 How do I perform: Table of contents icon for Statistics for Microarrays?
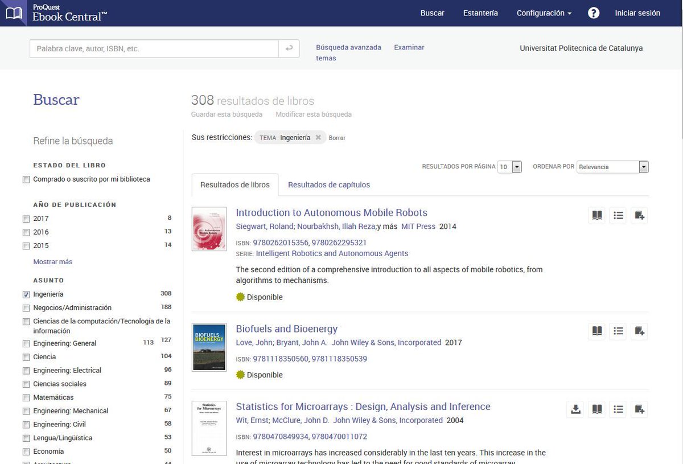[618, 409]
